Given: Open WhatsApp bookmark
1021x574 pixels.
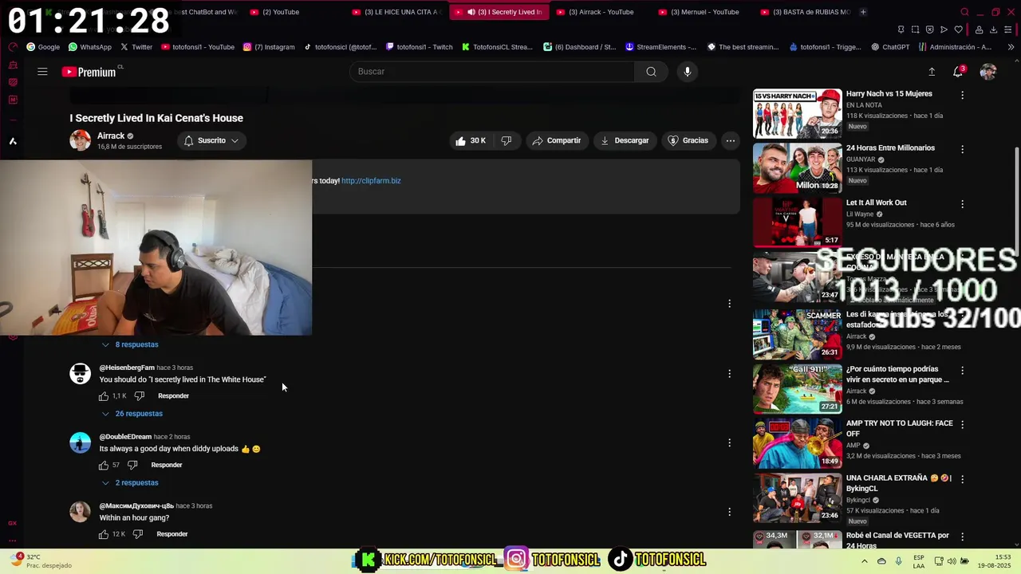Looking at the screenshot, I should point(89,47).
